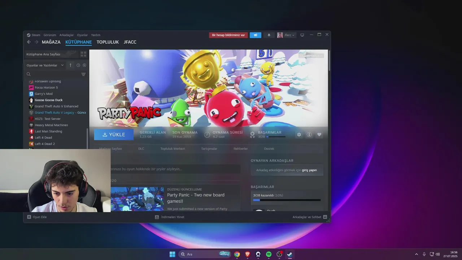The image size is (462, 260).
Task: Open the TOPLULUK tab
Action: (108, 42)
